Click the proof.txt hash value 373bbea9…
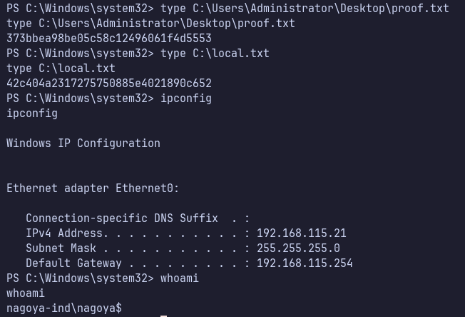The width and height of the screenshot is (465, 317). coord(108,39)
